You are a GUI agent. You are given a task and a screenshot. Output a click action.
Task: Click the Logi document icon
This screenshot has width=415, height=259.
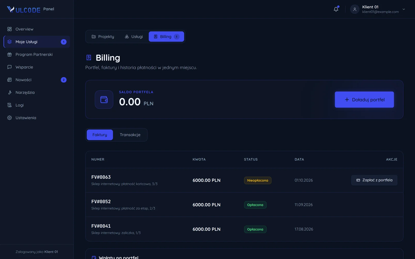(x=10, y=105)
